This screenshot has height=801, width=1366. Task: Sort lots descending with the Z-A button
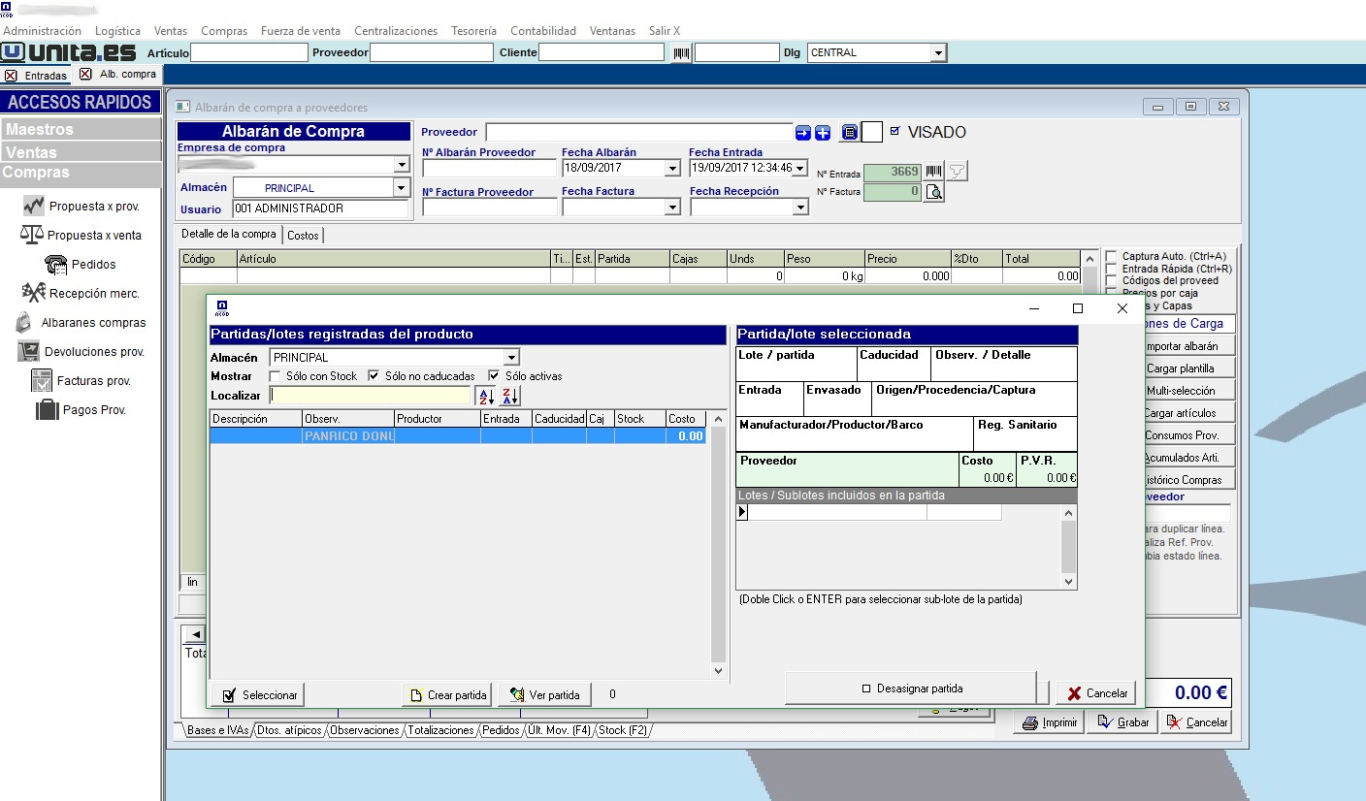tap(509, 396)
